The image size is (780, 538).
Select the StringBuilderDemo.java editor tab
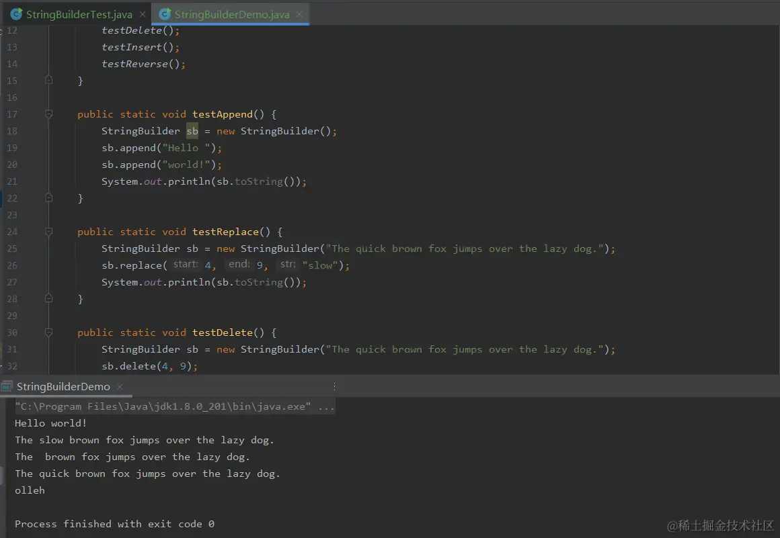point(232,14)
